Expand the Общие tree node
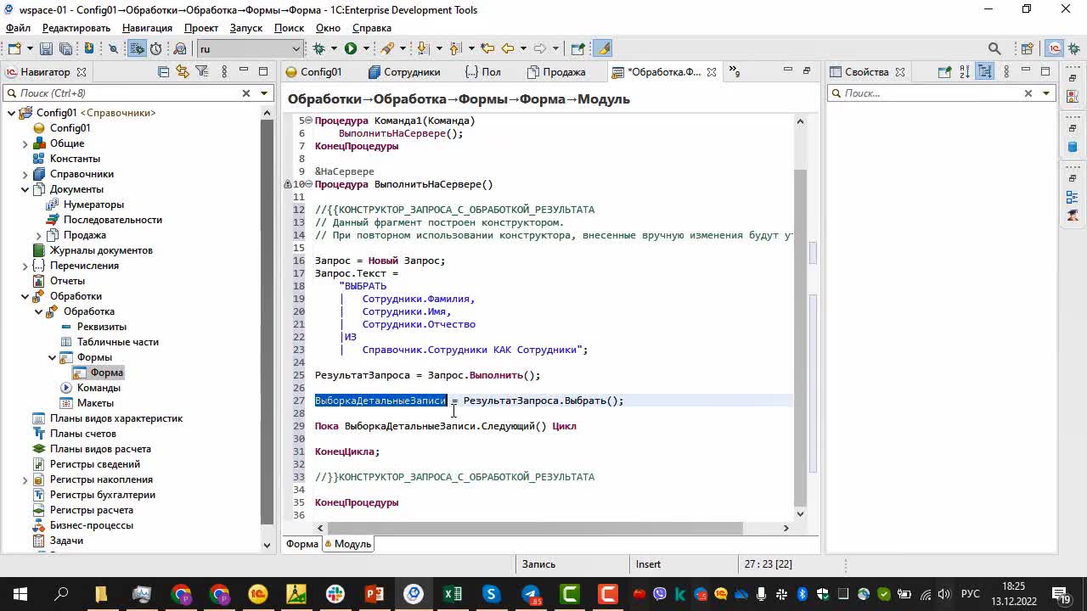The height and width of the screenshot is (611, 1087). pos(25,143)
